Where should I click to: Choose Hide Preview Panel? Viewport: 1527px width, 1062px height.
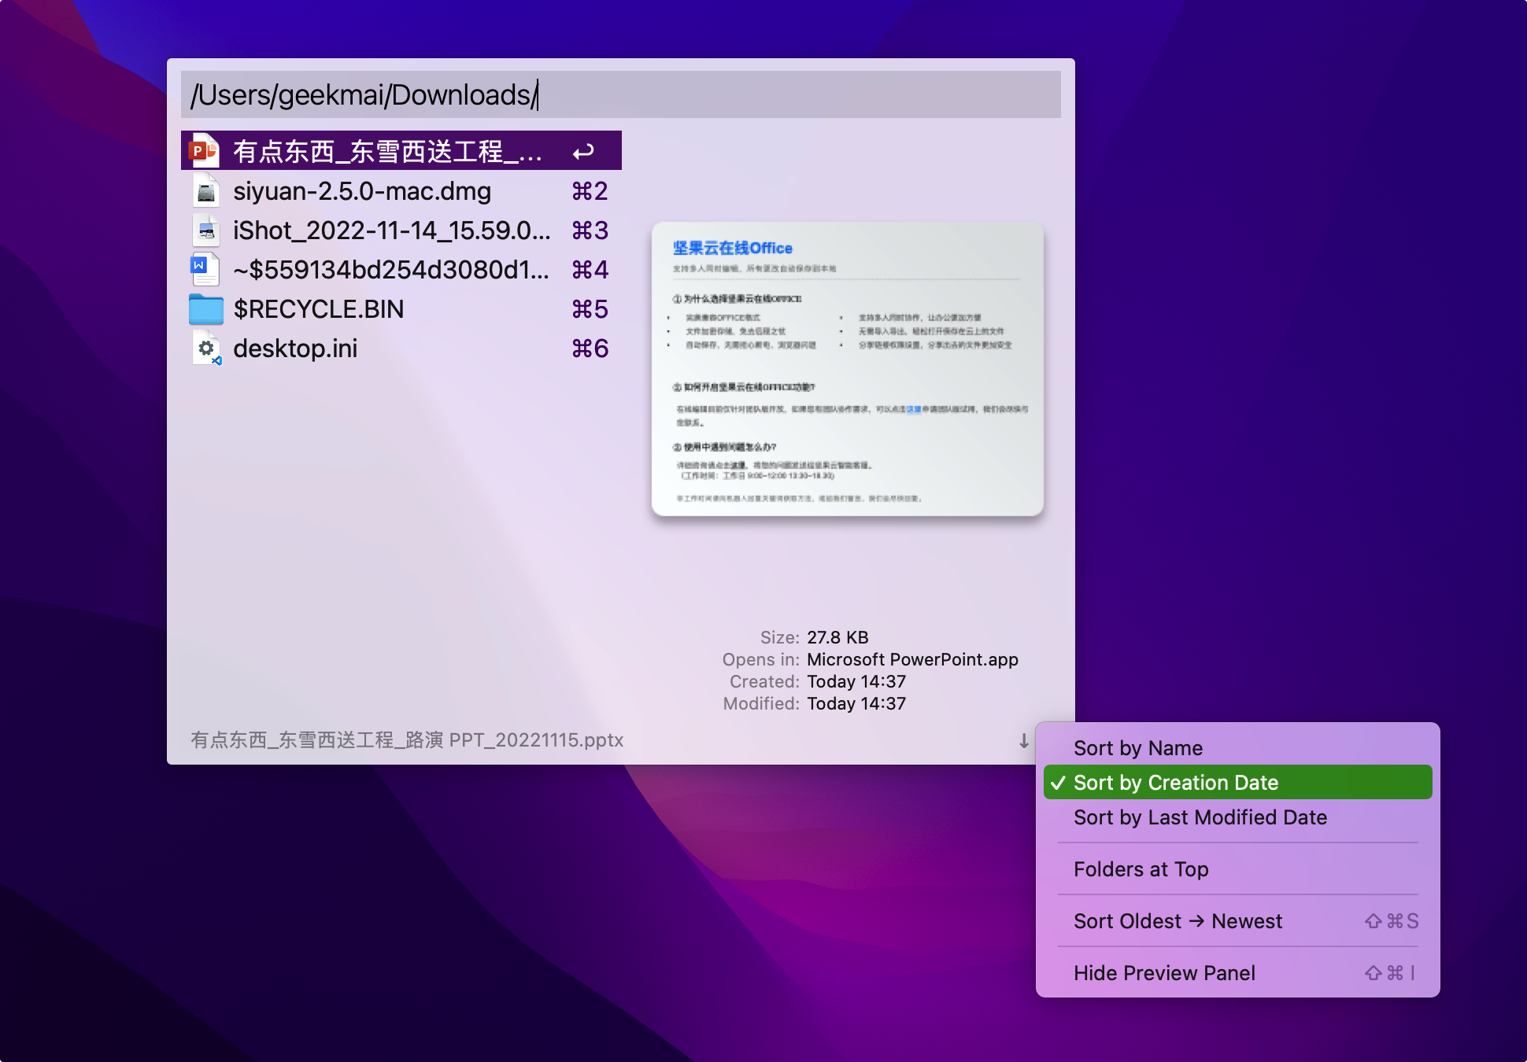tap(1237, 973)
